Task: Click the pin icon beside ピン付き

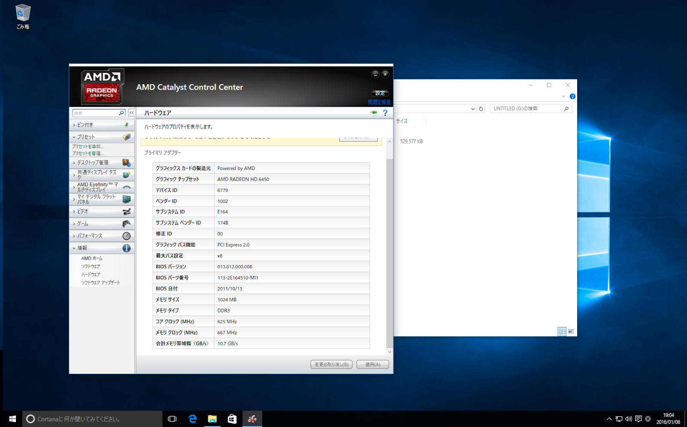Action: 126,125
